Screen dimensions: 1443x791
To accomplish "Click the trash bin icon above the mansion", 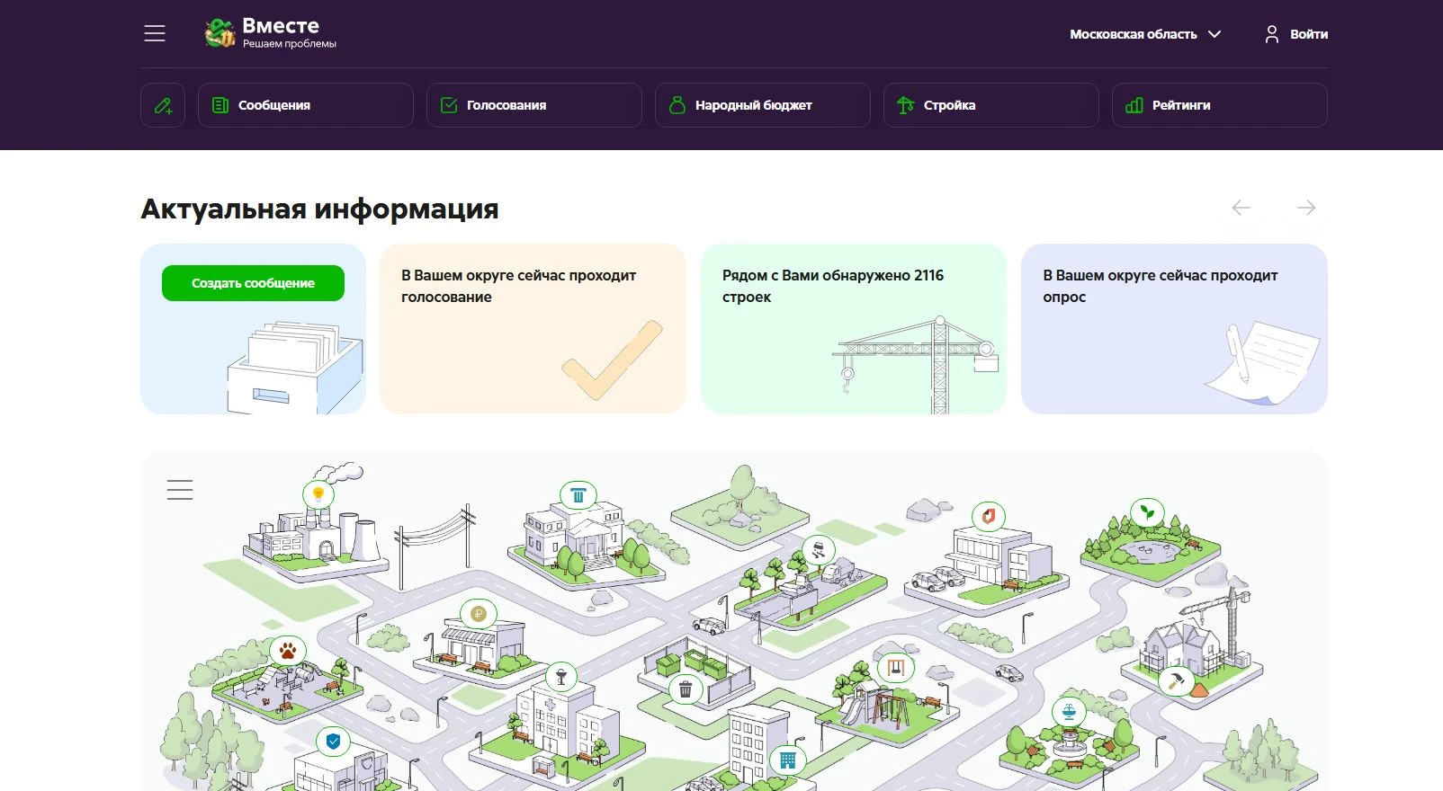I will pyautogui.click(x=578, y=495).
